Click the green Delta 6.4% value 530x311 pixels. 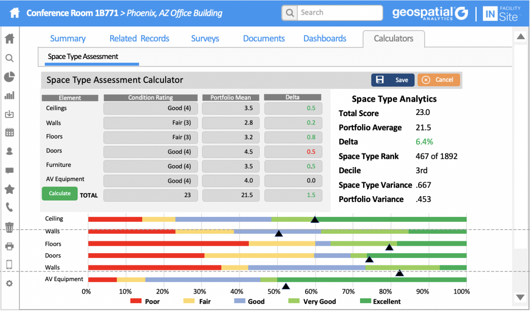pos(424,142)
